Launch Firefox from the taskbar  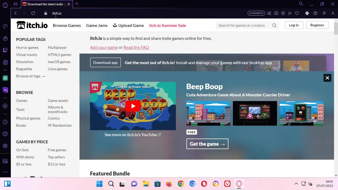point(169,184)
